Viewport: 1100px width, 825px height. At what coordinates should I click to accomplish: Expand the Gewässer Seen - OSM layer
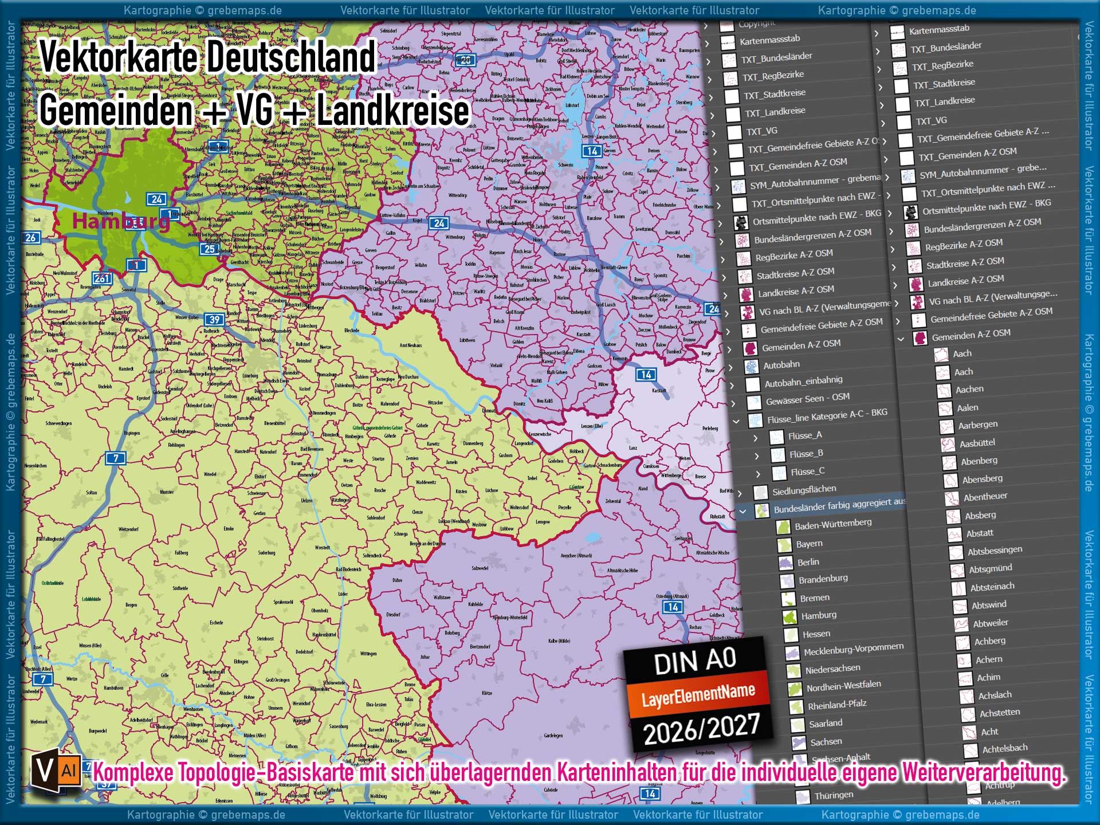tap(734, 404)
